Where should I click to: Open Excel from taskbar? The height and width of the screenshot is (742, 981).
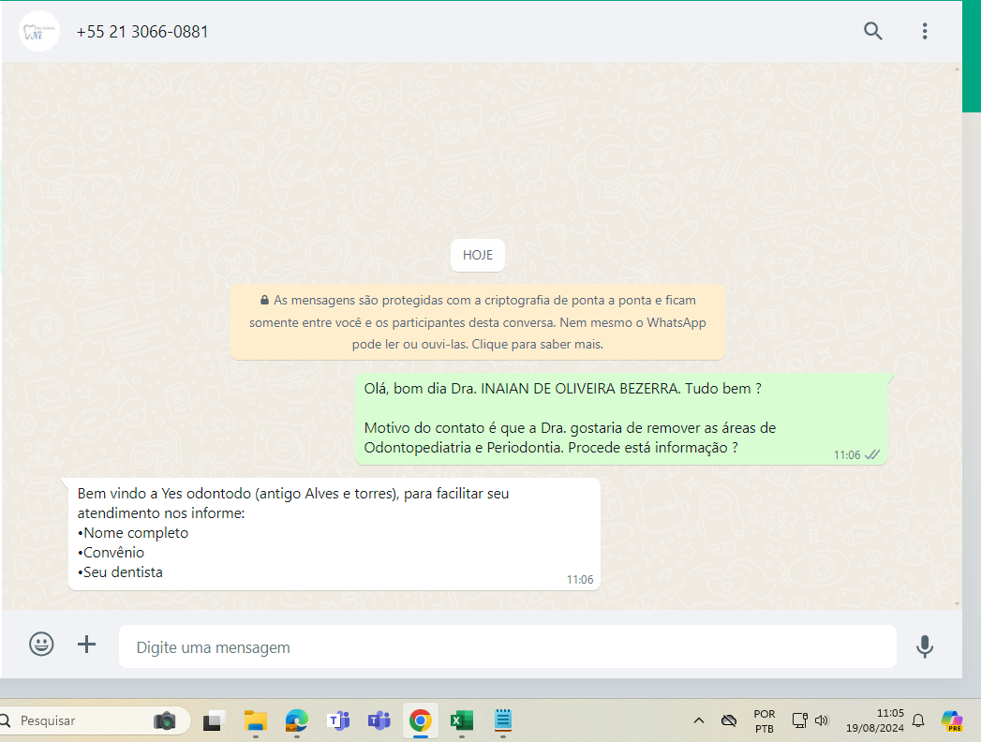pos(462,720)
